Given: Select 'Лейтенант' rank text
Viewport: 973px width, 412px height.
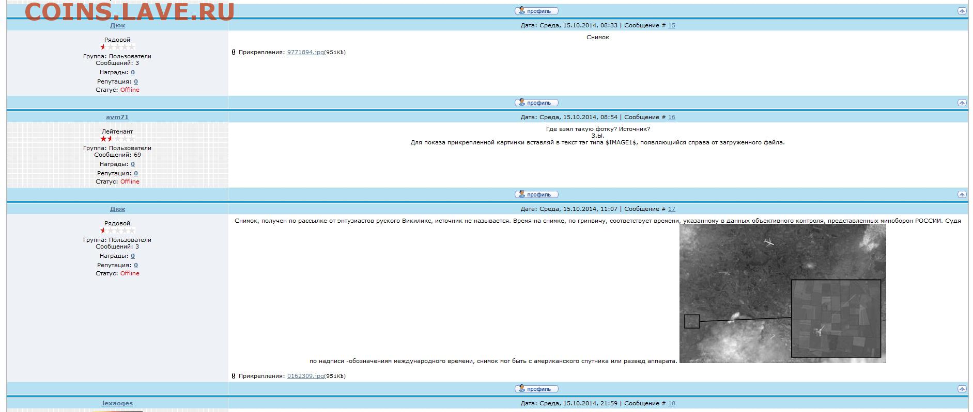Looking at the screenshot, I should 117,131.
